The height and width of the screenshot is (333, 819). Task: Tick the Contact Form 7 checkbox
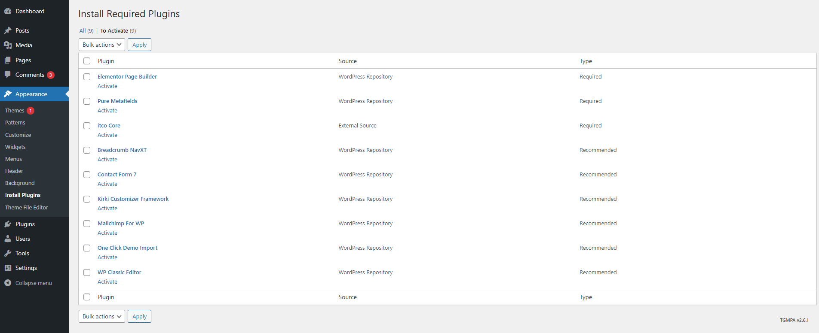coord(87,175)
